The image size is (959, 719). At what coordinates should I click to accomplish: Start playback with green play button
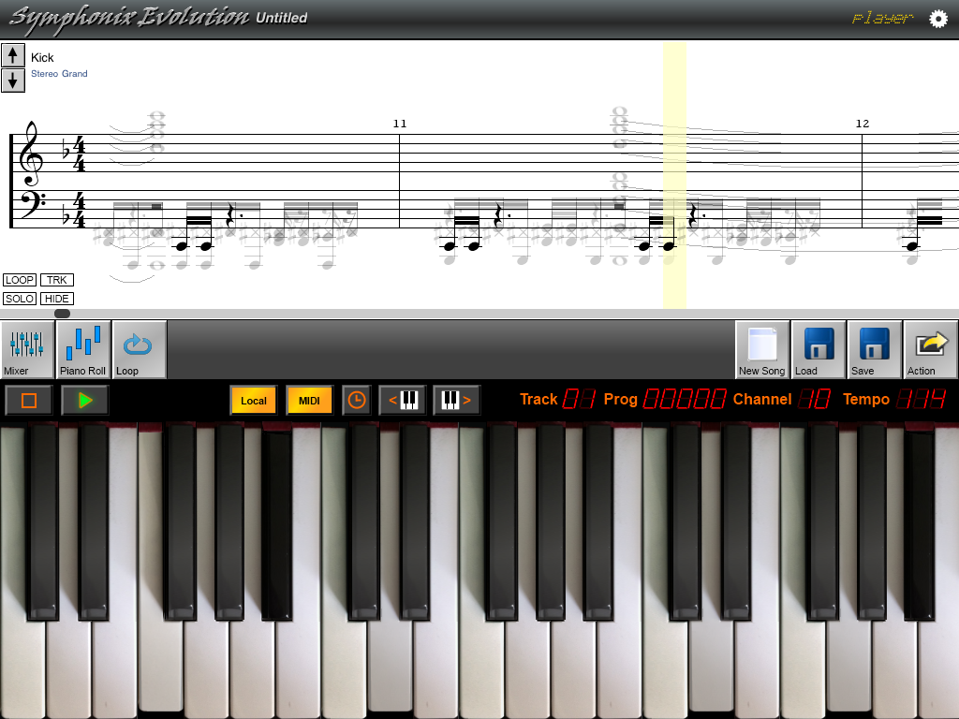tap(85, 401)
